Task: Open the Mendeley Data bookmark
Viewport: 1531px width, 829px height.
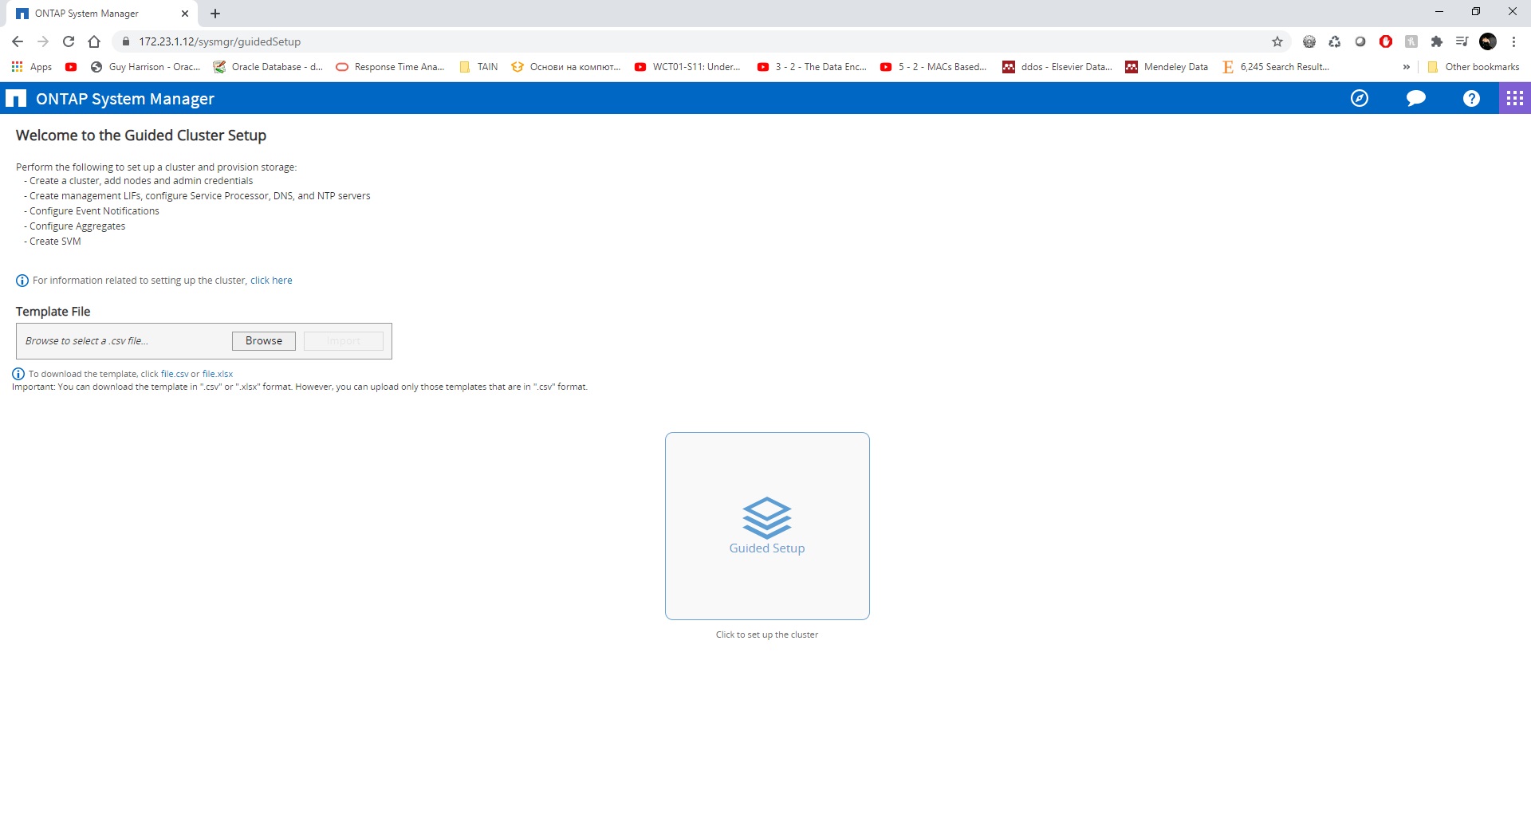Action: (x=1167, y=67)
